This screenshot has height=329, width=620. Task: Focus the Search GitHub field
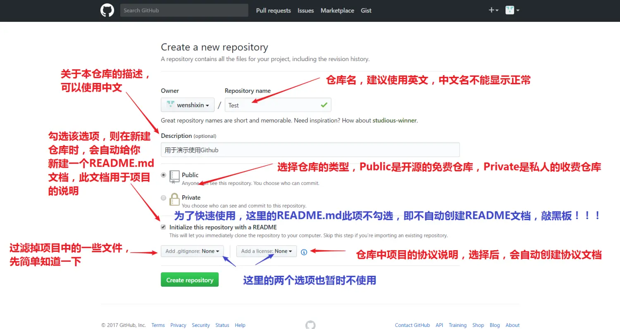click(x=184, y=10)
